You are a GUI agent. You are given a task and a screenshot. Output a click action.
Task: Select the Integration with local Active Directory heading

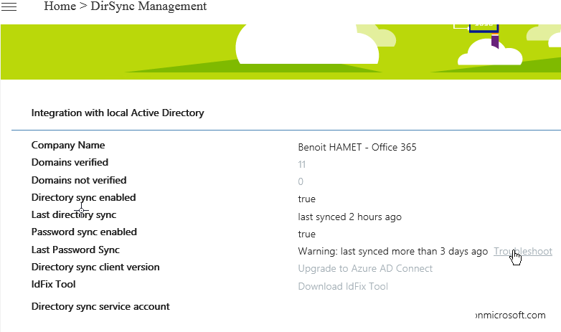click(x=118, y=113)
